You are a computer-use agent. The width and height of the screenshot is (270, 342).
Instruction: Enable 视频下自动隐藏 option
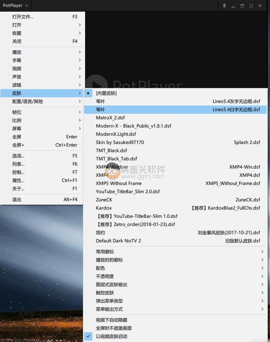(x=176, y=320)
